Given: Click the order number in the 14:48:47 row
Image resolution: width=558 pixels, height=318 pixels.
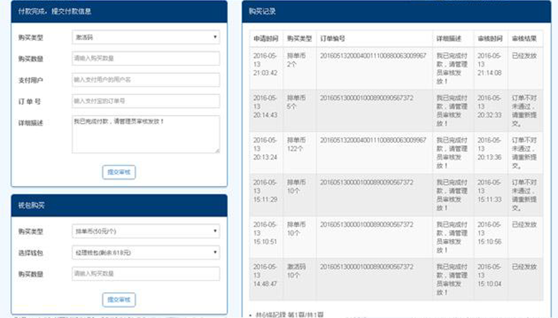Looking at the screenshot, I should (x=366, y=266).
